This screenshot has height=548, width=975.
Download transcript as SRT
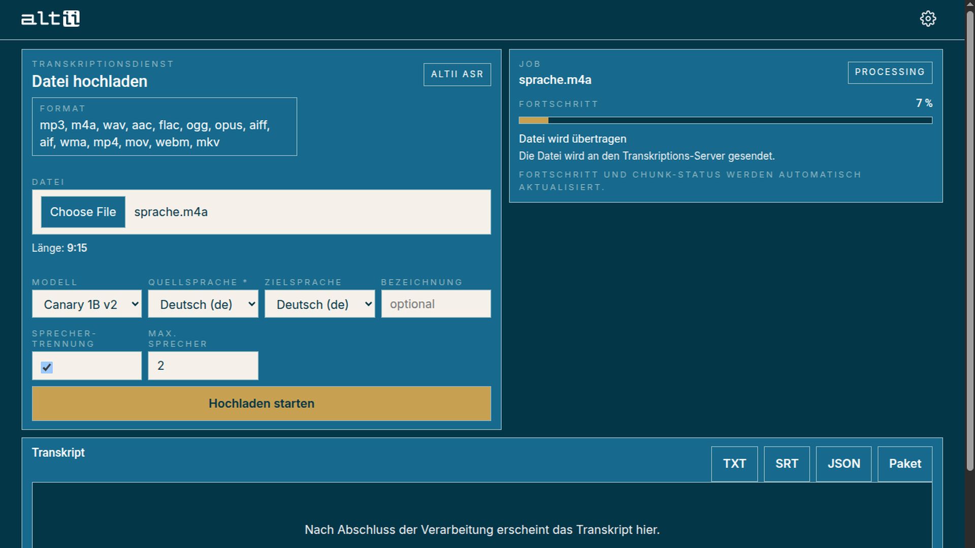pyautogui.click(x=787, y=464)
